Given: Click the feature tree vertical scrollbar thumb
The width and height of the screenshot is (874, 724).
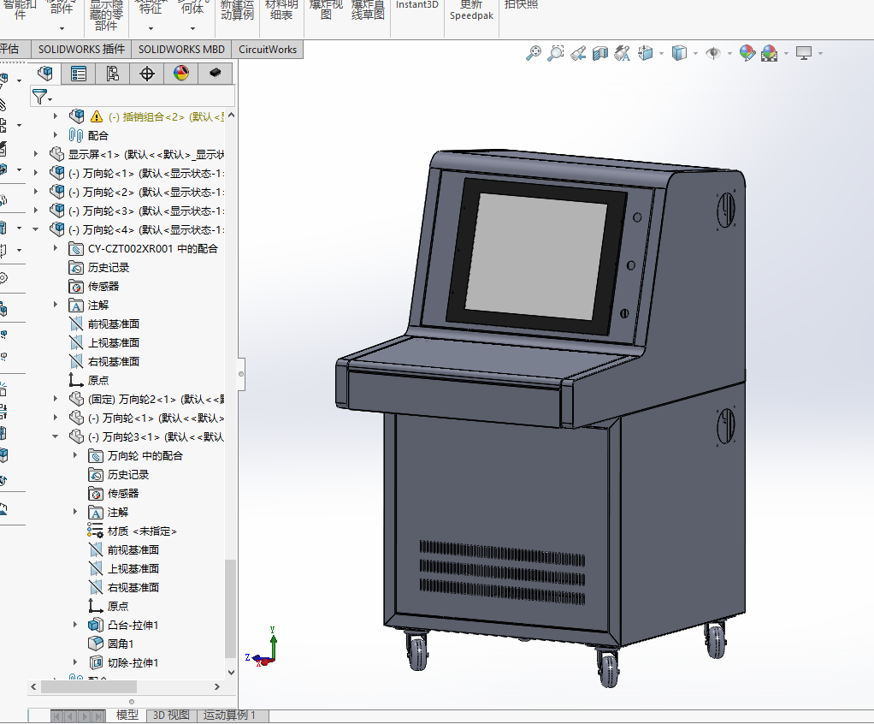Looking at the screenshot, I should tap(230, 608).
